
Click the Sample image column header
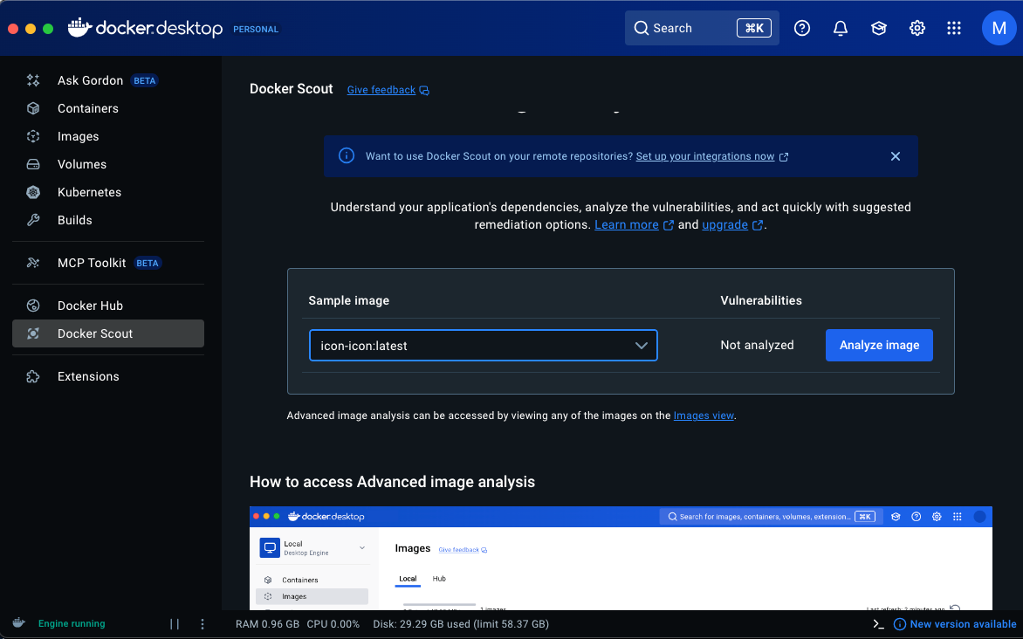tap(349, 301)
